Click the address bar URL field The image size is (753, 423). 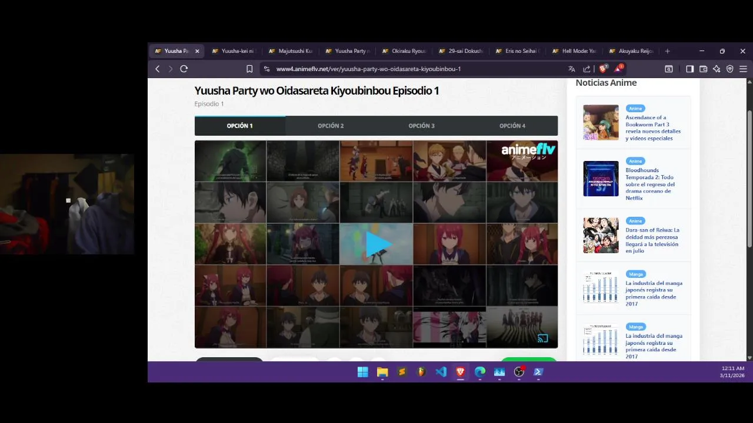click(x=368, y=69)
